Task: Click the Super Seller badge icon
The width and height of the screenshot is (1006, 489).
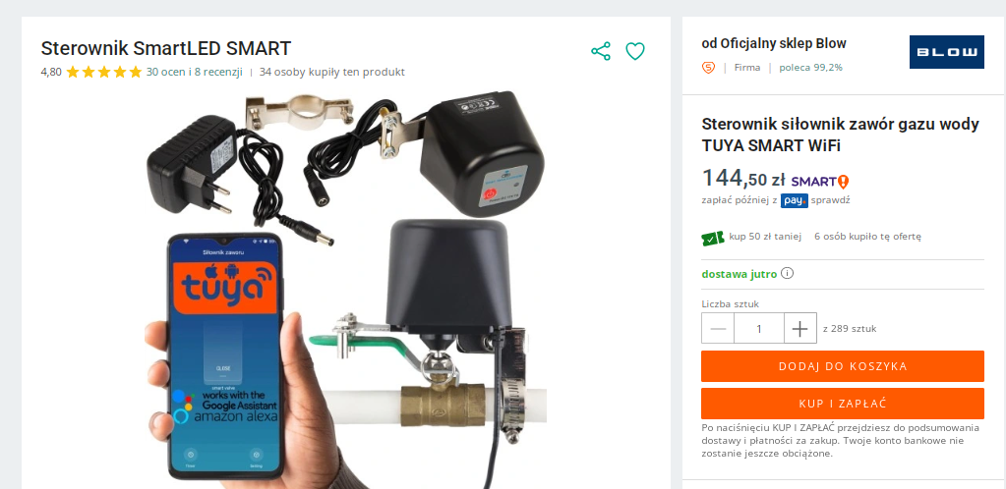Action: coord(708,68)
